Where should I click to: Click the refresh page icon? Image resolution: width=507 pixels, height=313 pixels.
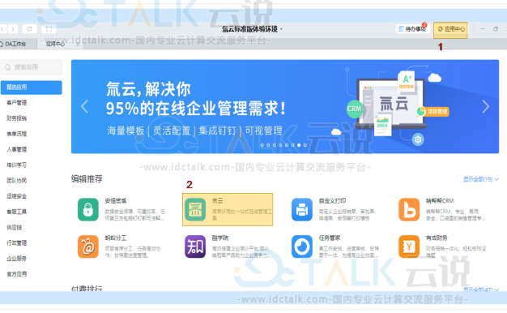29,29
